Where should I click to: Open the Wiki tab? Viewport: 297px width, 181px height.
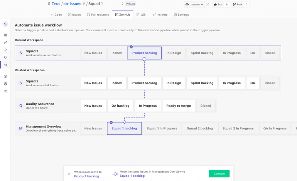(x=141, y=15)
